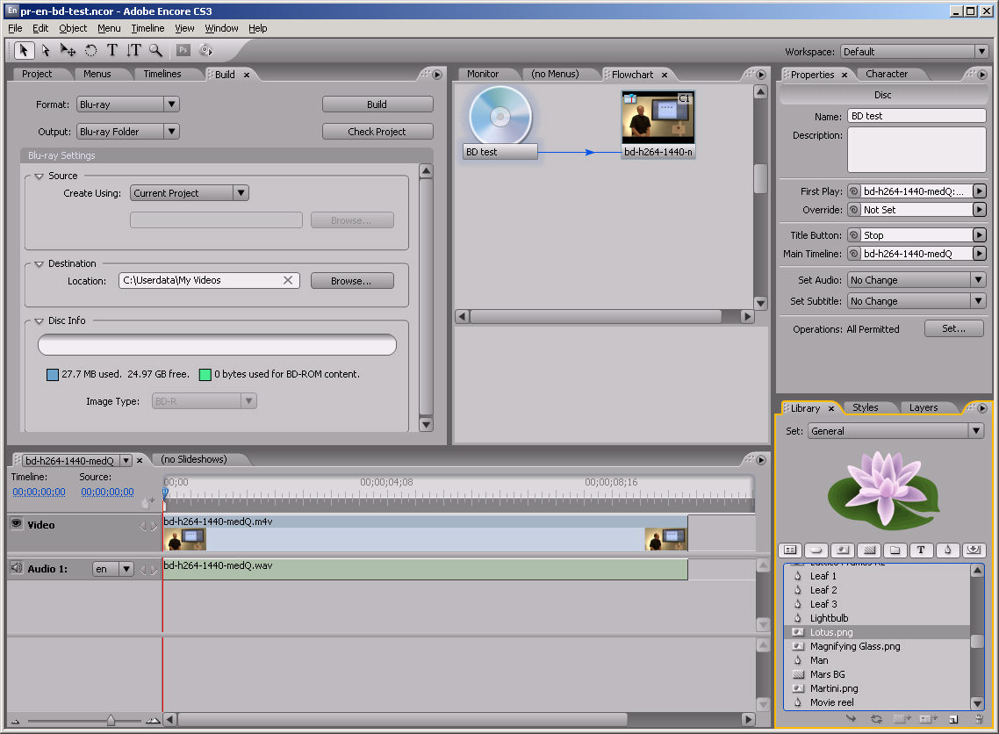
Task: Click the bd-h264-1440 thumbnail in Flowchart
Action: click(x=658, y=117)
